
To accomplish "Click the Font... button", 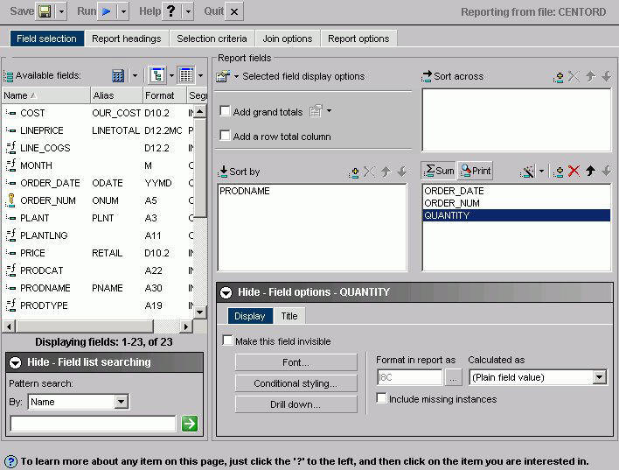I will [296, 362].
